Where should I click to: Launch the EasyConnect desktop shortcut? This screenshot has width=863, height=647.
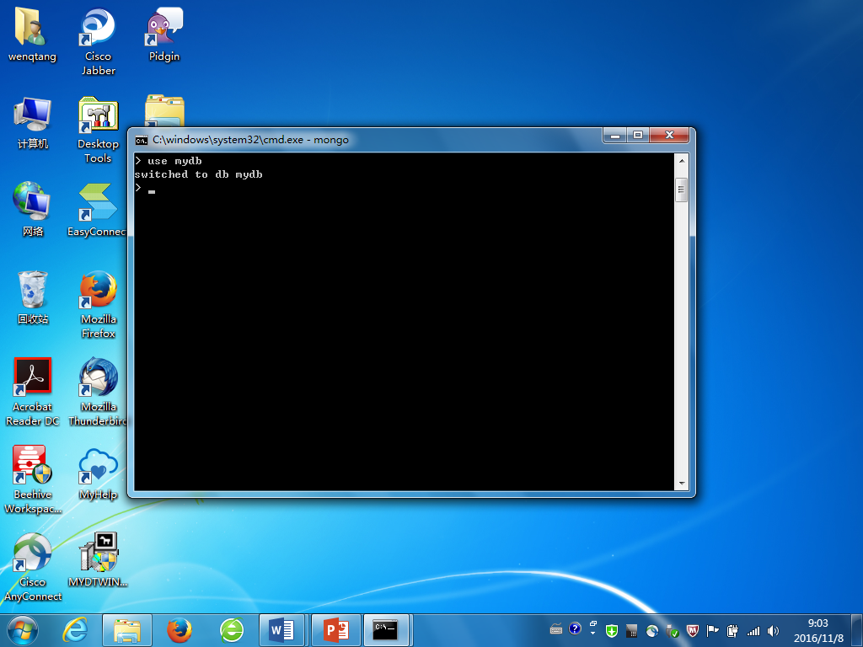pyautogui.click(x=97, y=210)
